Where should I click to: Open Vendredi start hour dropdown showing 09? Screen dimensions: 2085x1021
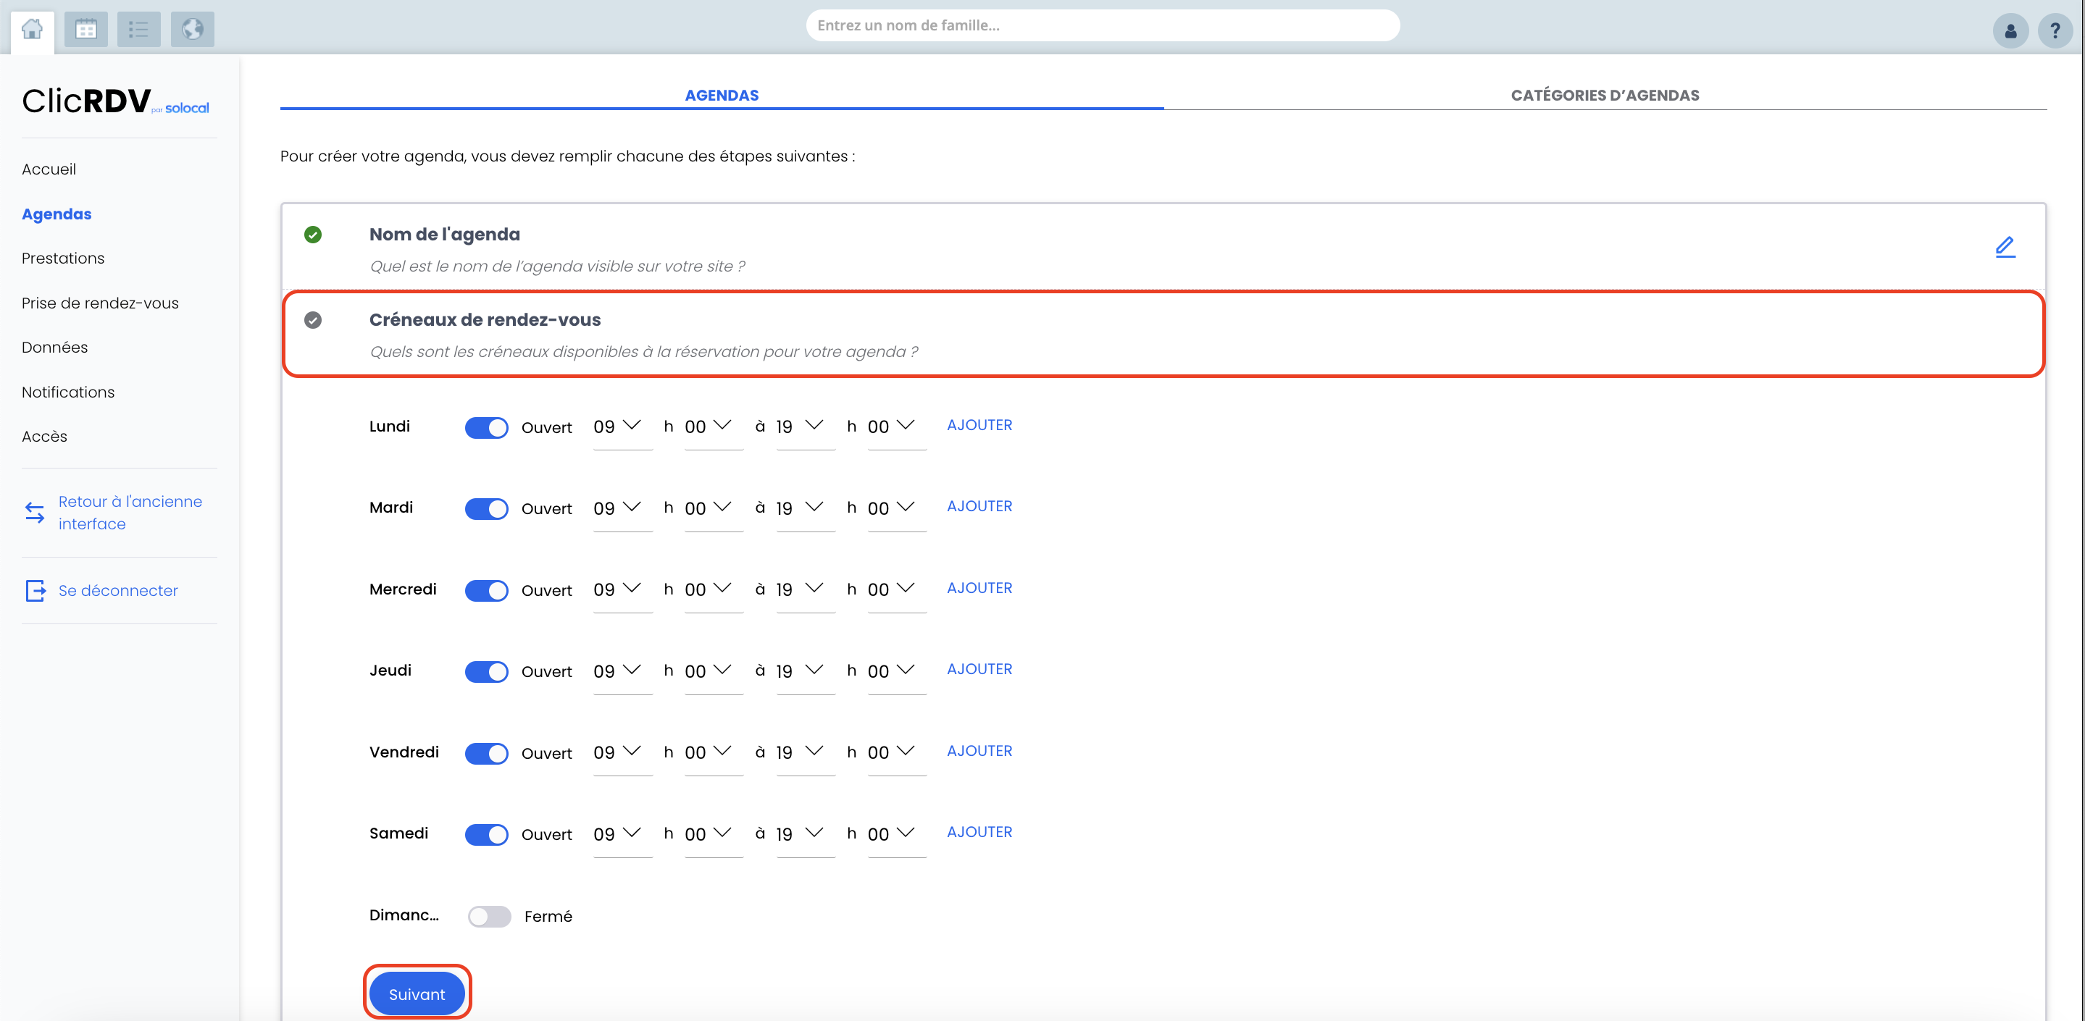(x=622, y=752)
